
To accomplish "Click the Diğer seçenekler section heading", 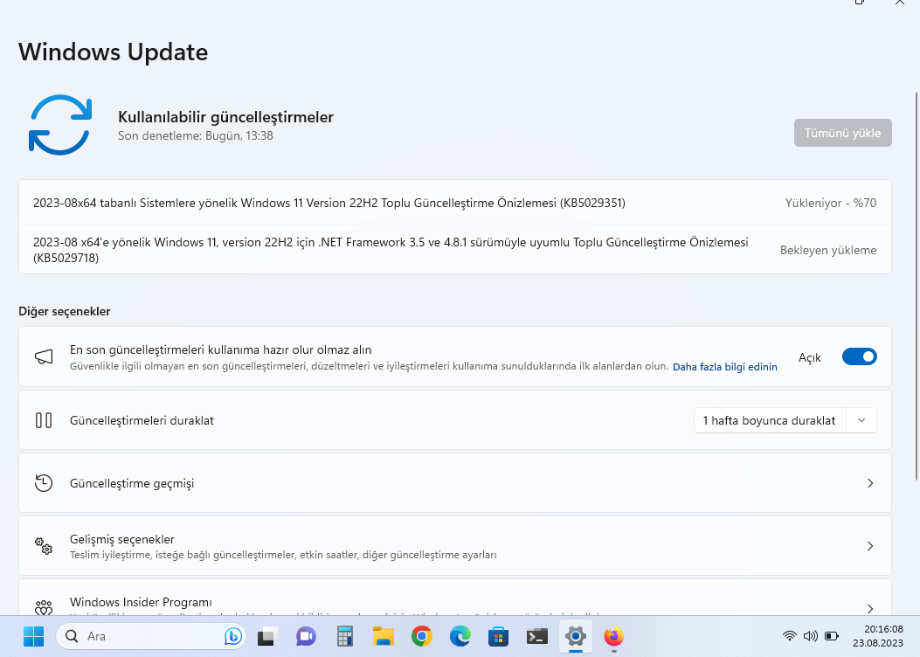I will coord(65,312).
